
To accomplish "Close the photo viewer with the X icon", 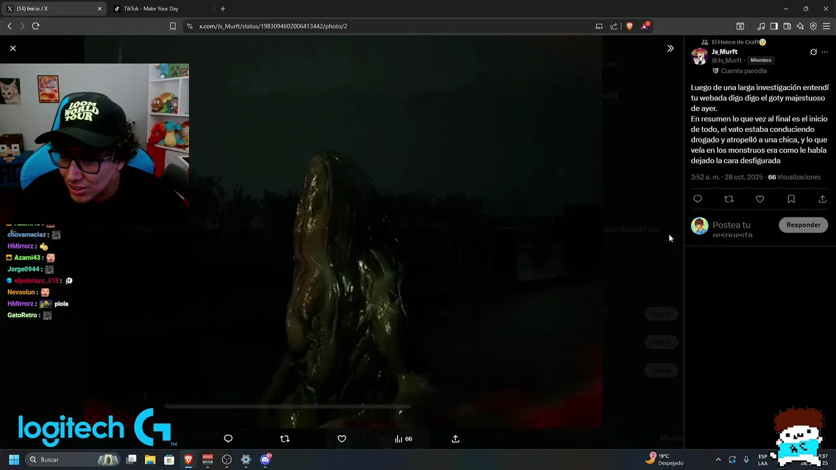I will pos(13,48).
